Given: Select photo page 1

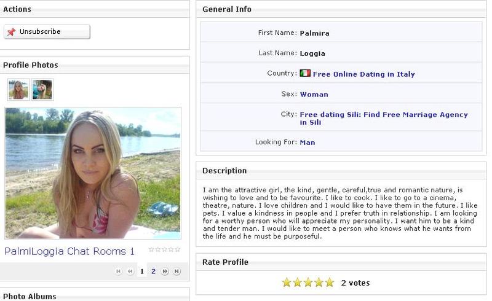Looking at the screenshot, I should tap(142, 272).
